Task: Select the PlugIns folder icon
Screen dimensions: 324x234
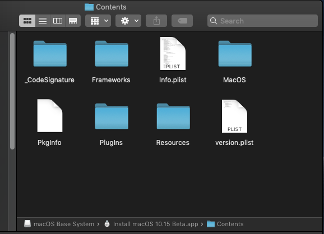Action: pyautogui.click(x=112, y=116)
